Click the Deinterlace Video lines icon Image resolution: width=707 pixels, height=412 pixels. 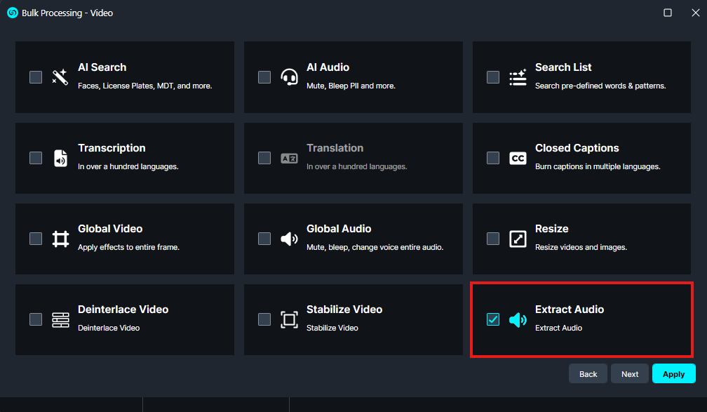pos(60,319)
